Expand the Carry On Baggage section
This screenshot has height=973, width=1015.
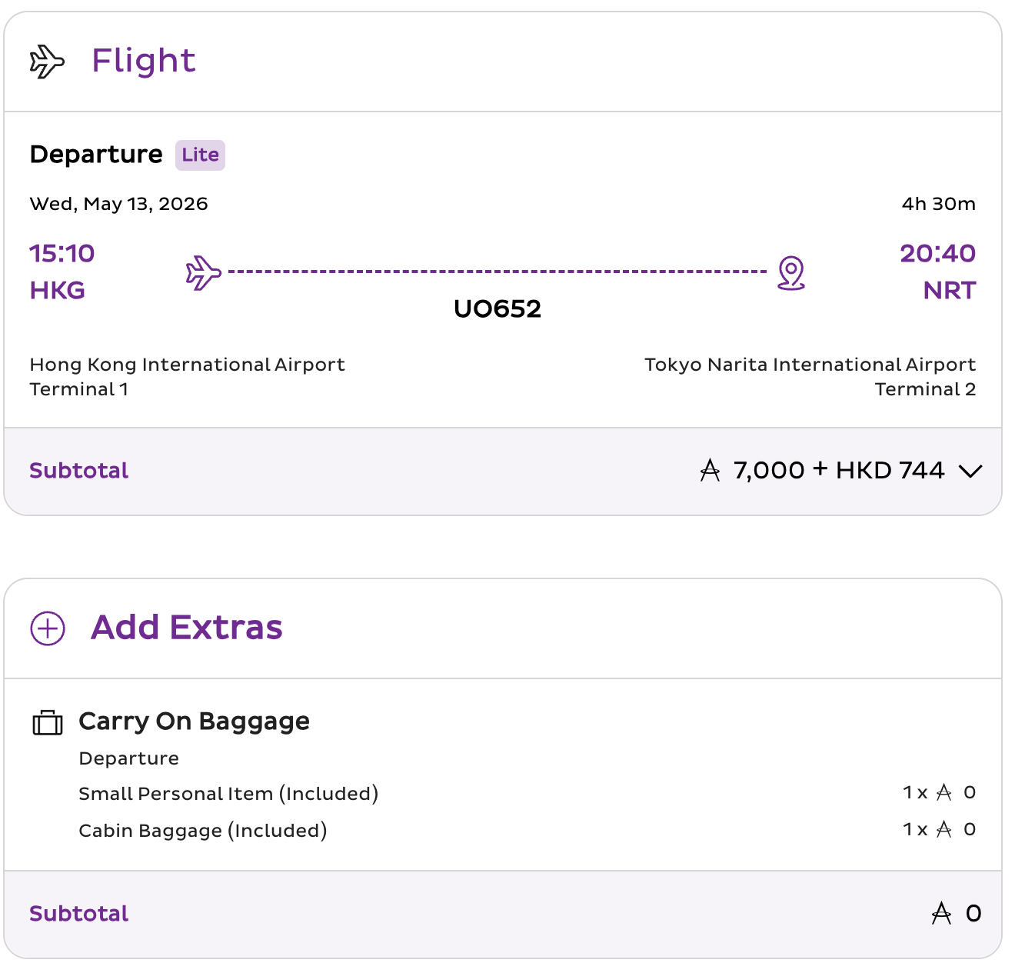194,721
